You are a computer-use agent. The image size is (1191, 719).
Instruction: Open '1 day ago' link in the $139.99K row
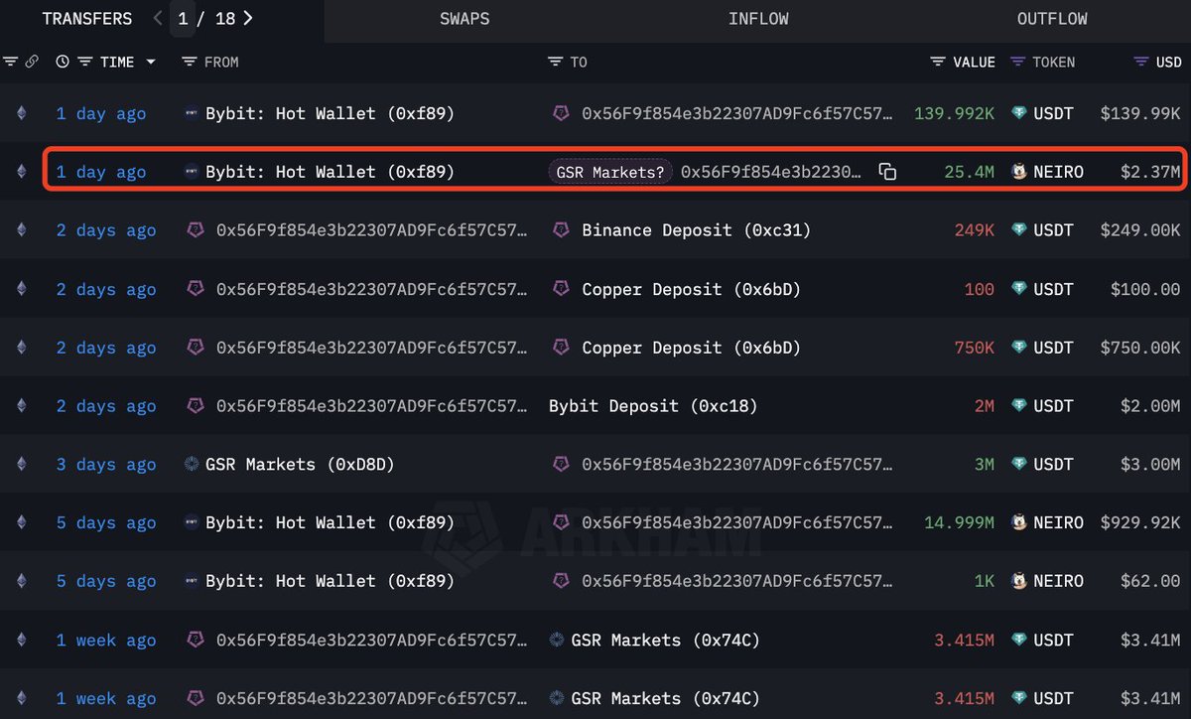pyautogui.click(x=101, y=113)
